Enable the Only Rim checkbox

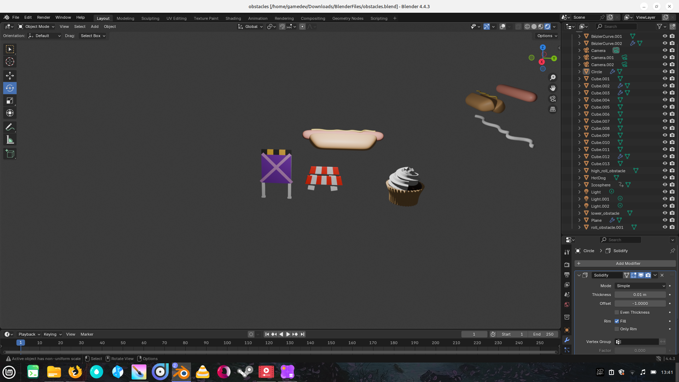click(x=617, y=329)
